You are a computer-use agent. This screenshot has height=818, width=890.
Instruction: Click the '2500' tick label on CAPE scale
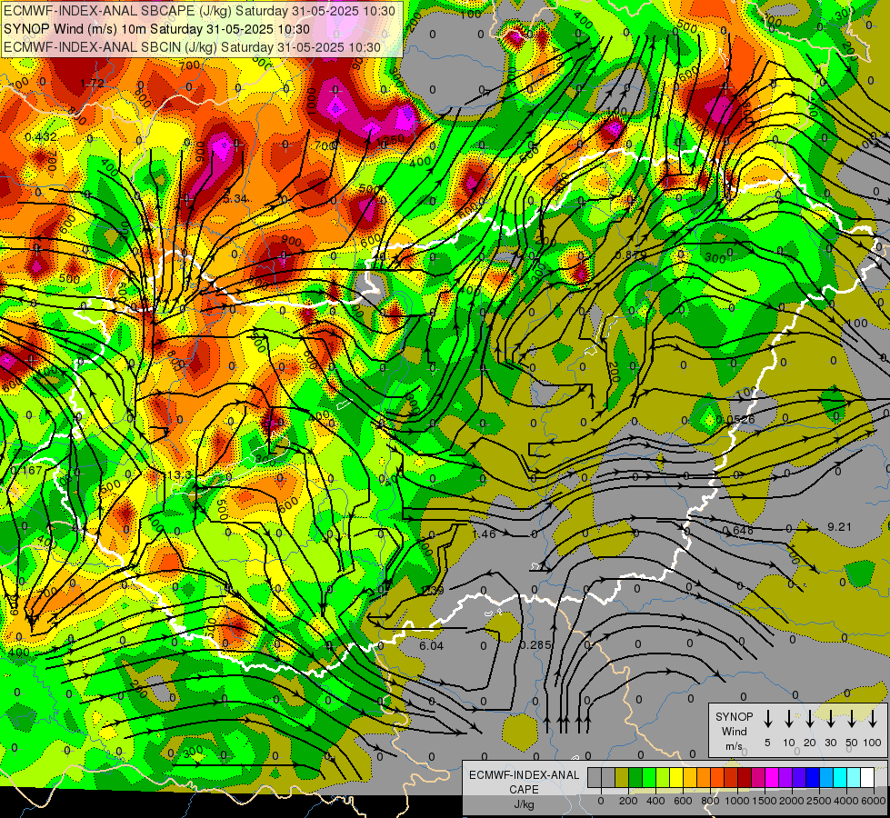click(819, 801)
